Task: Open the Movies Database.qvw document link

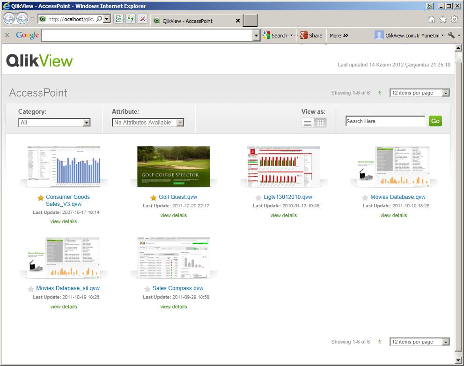Action: 398,197
